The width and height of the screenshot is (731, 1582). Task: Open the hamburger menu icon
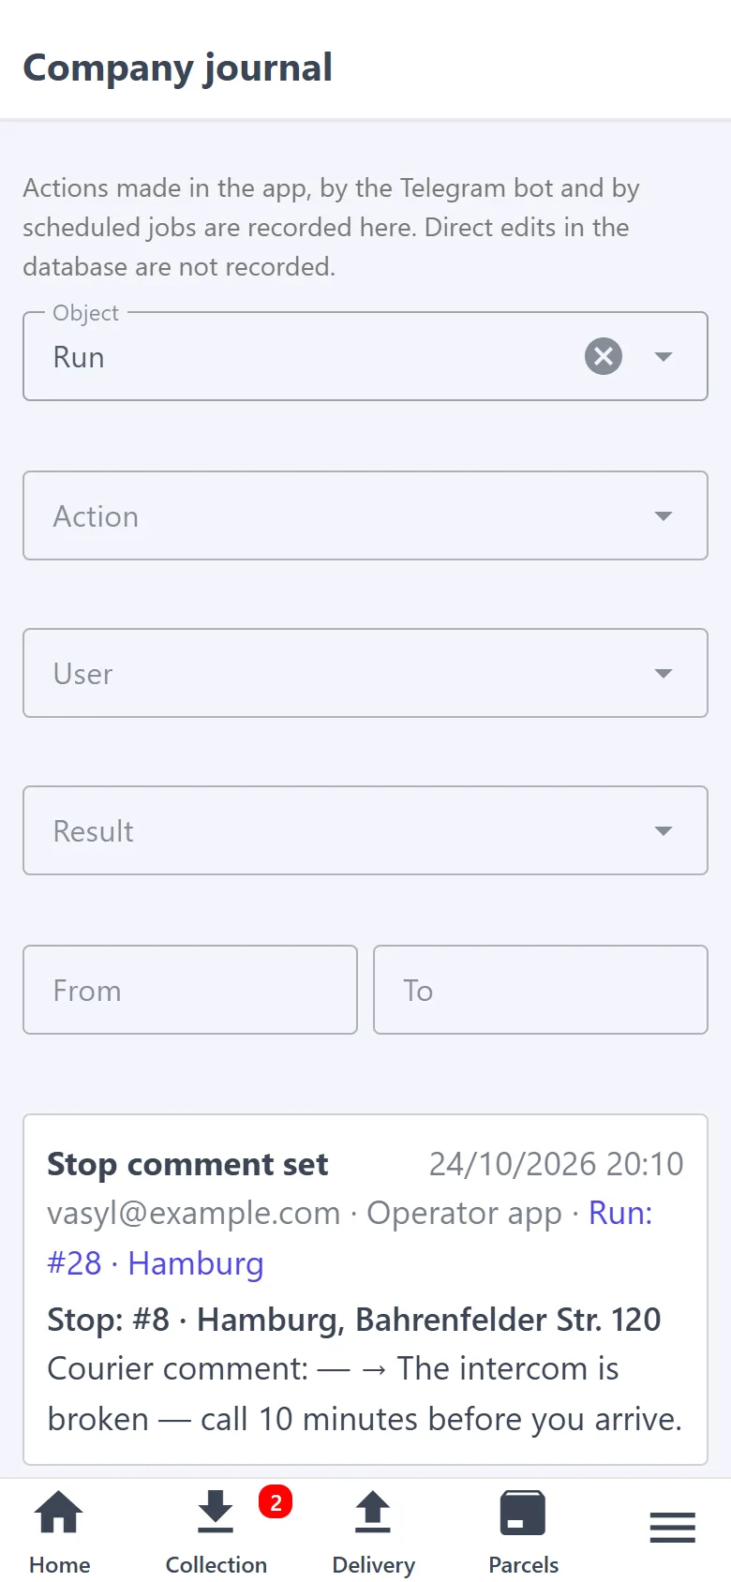pyautogui.click(x=673, y=1527)
